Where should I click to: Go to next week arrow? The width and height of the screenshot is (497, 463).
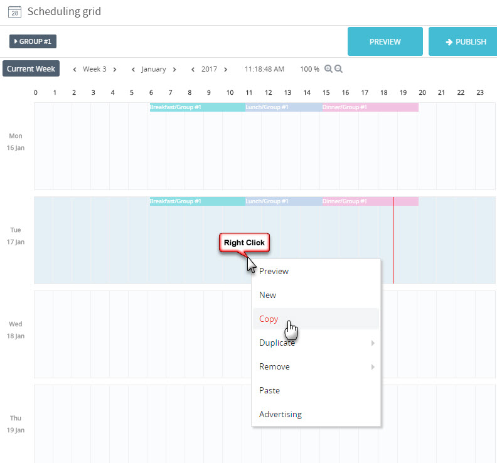click(115, 70)
